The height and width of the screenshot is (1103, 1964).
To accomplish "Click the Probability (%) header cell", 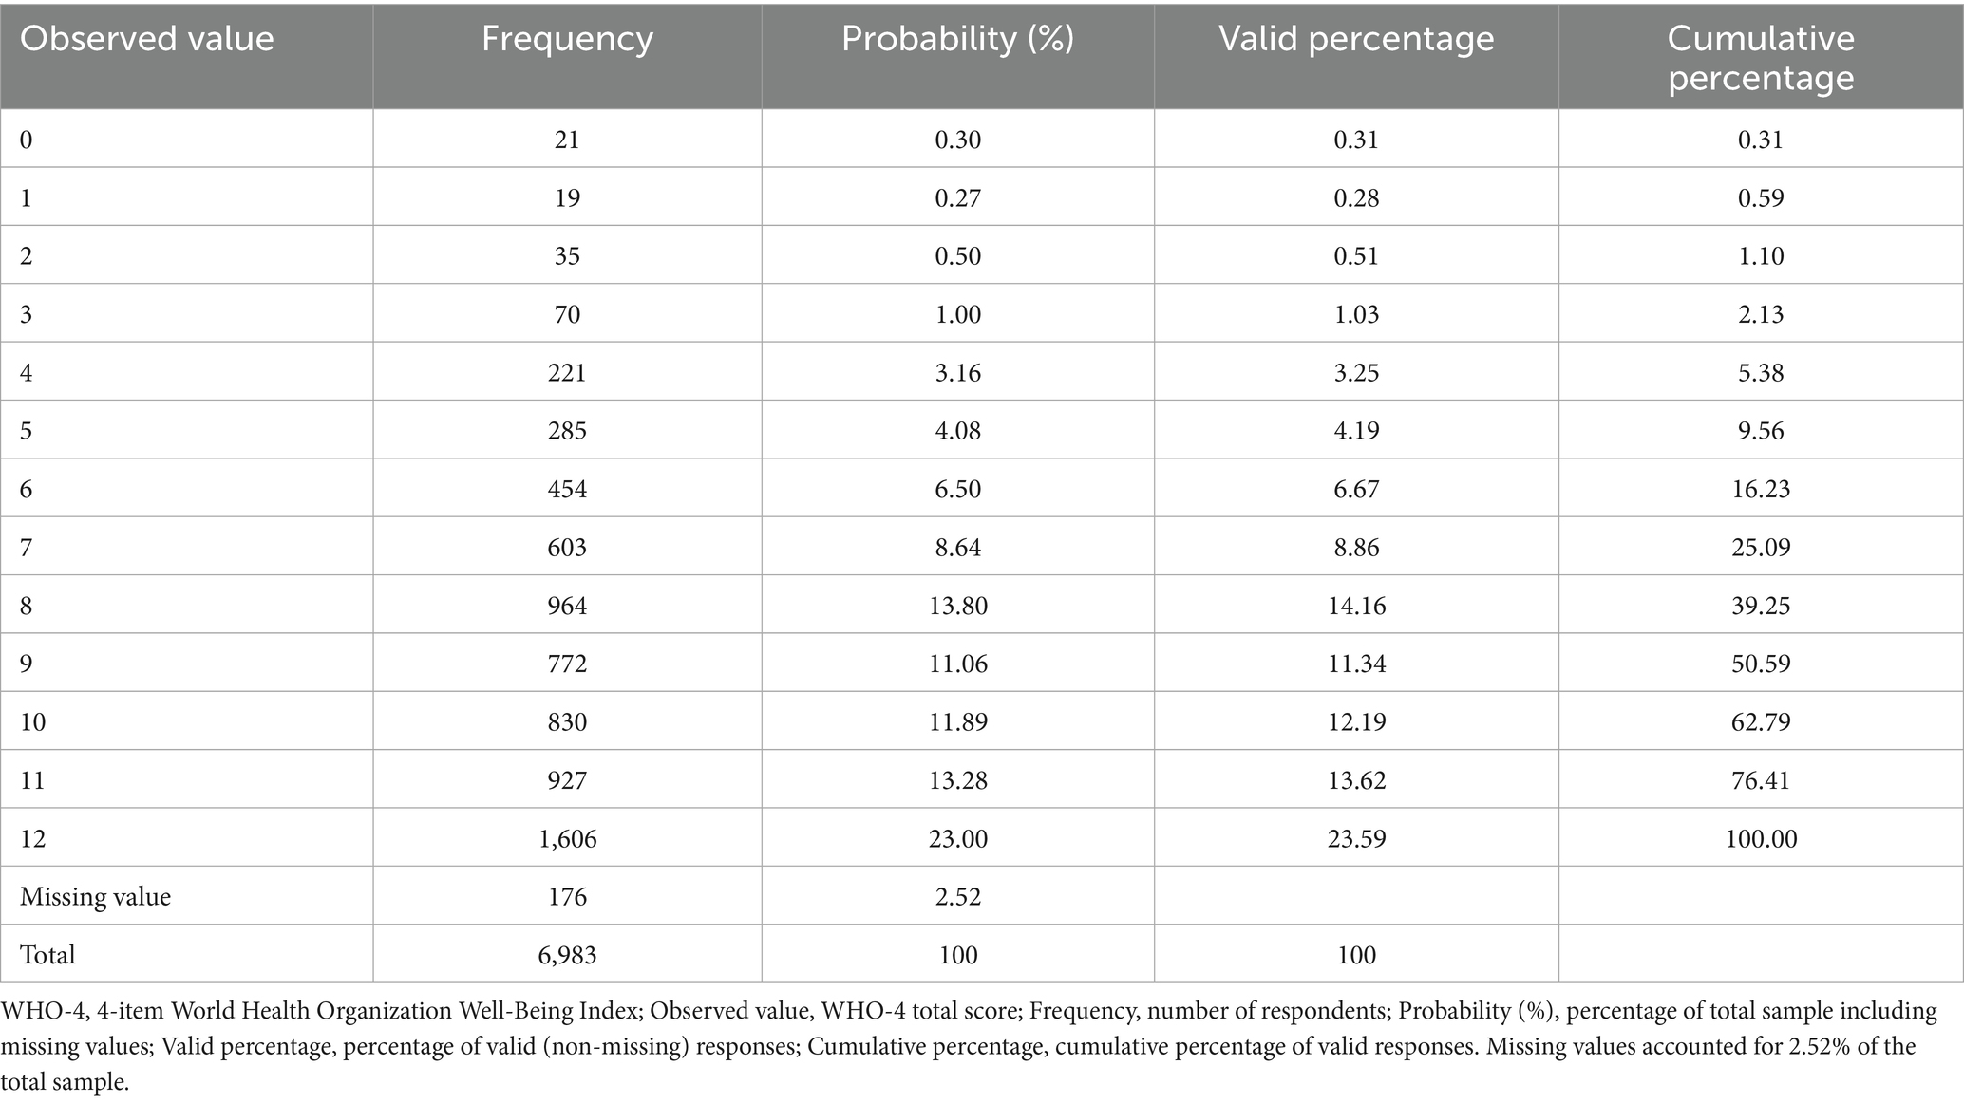I will (x=957, y=39).
